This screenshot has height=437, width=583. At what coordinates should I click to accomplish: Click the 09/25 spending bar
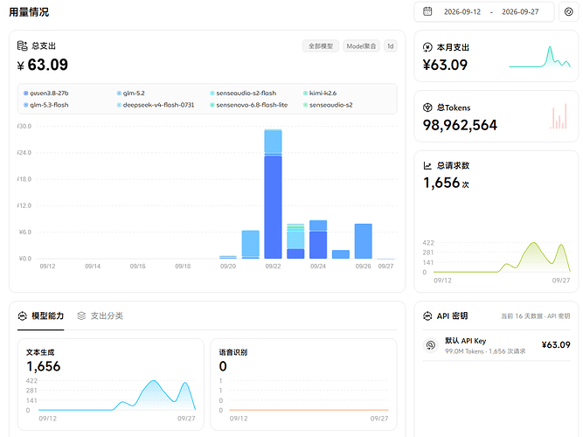click(341, 254)
